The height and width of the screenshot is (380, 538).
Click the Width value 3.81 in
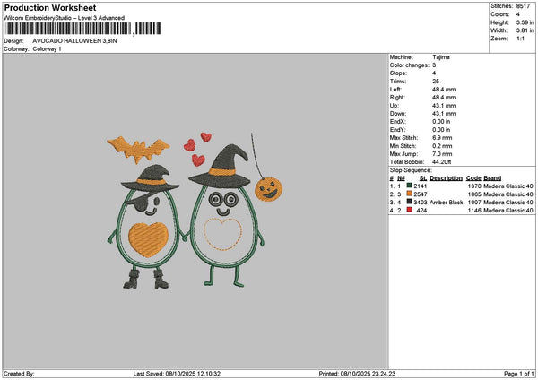525,30
